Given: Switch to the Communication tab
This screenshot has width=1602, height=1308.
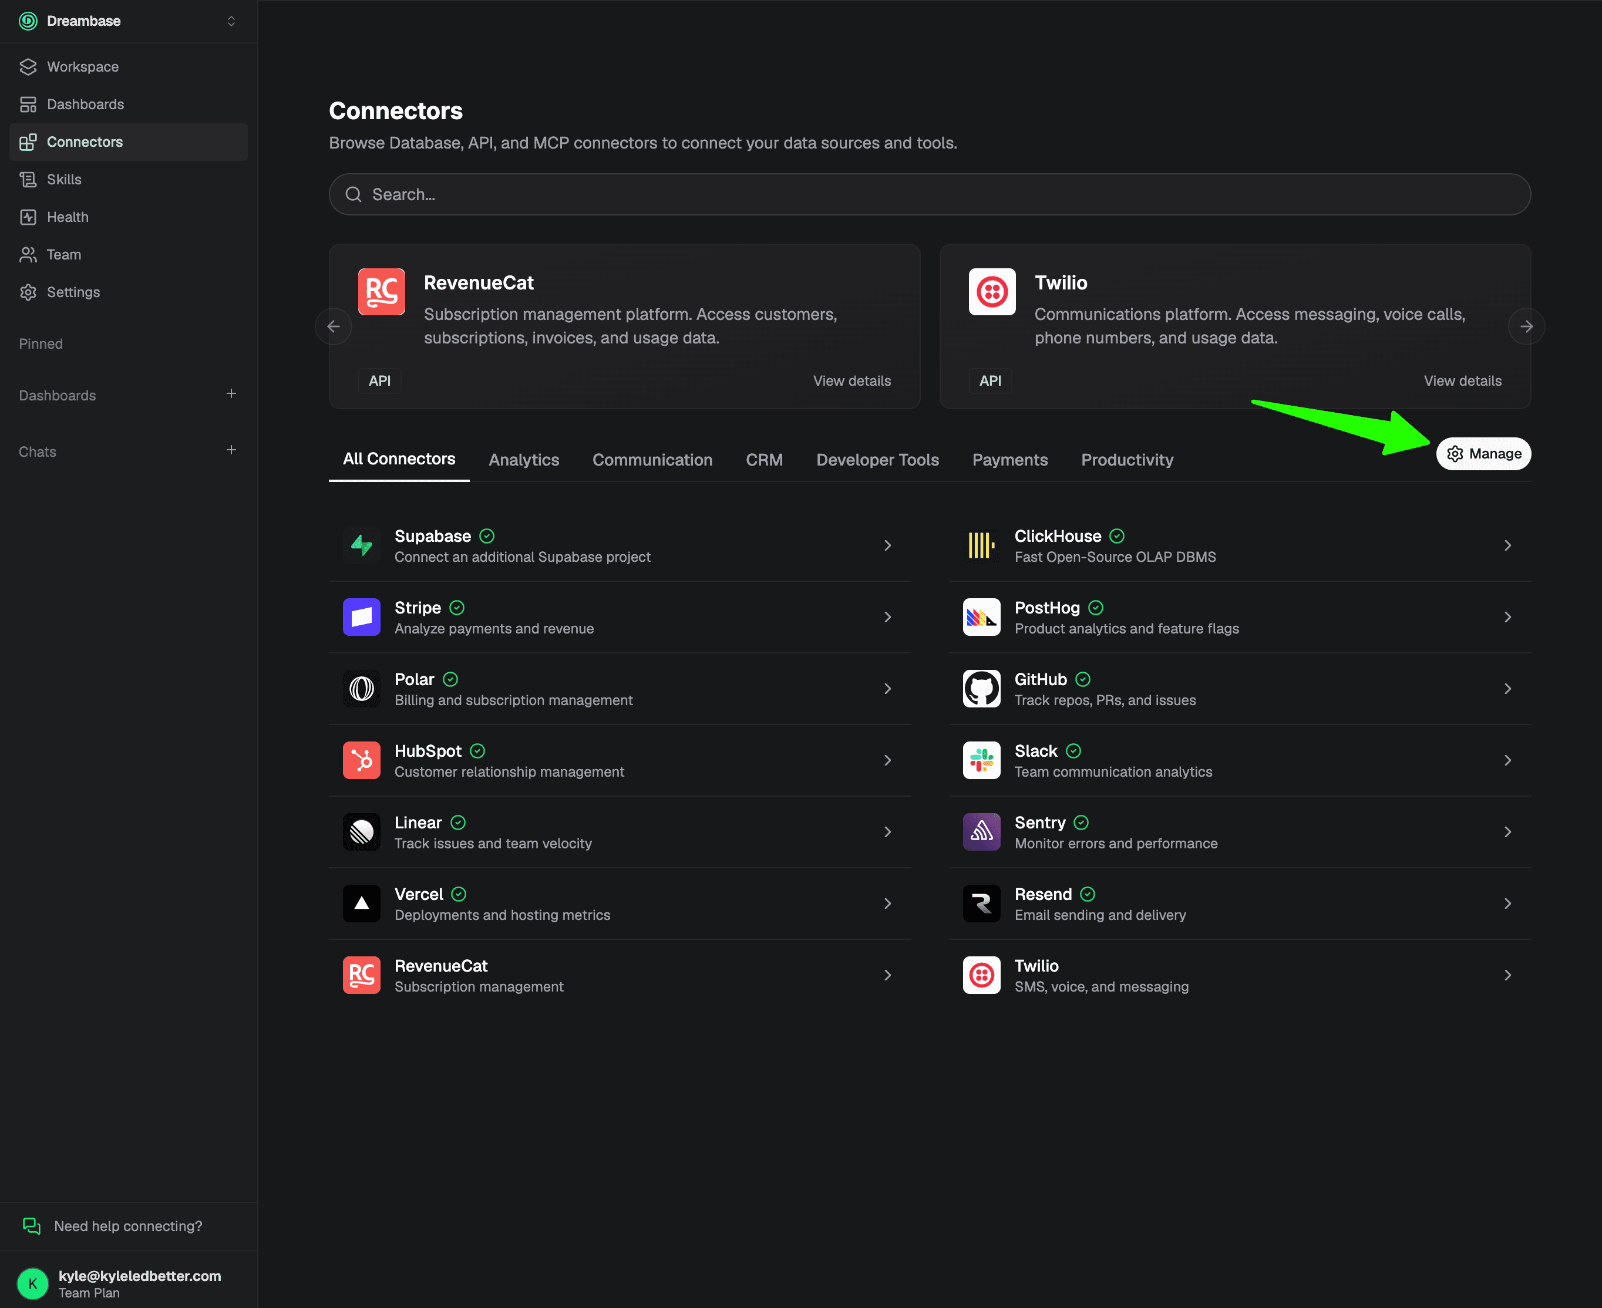Looking at the screenshot, I should click(652, 460).
